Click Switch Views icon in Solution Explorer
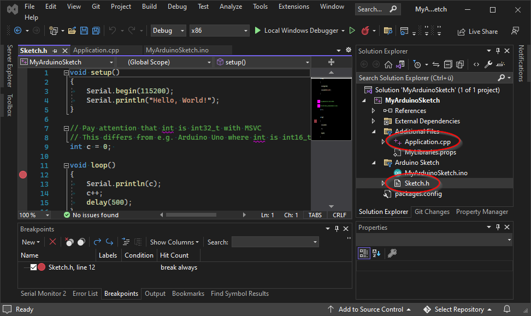 coord(400,64)
